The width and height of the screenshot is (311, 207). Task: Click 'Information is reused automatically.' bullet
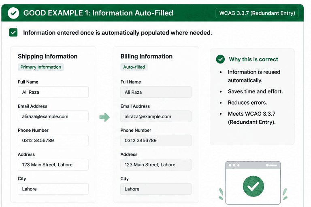254,76
